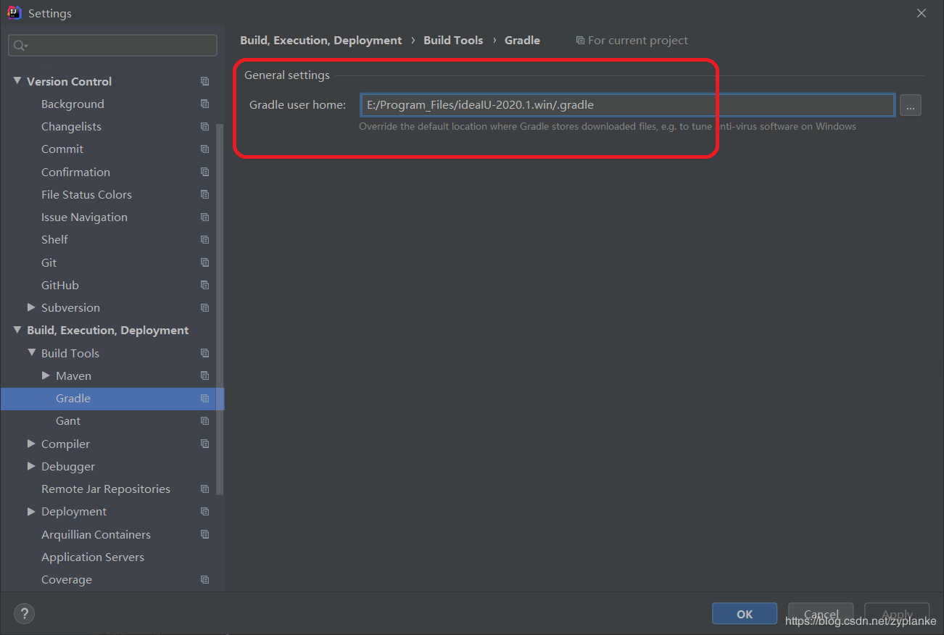
Task: Open Application Servers settings
Action: click(93, 557)
